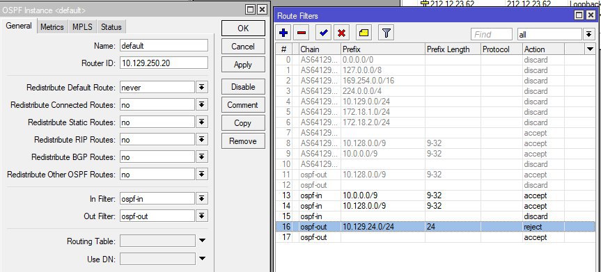Viewport: 601px width, 272px height.
Task: Select rule 17 ospf-out accept
Action: coord(435,237)
